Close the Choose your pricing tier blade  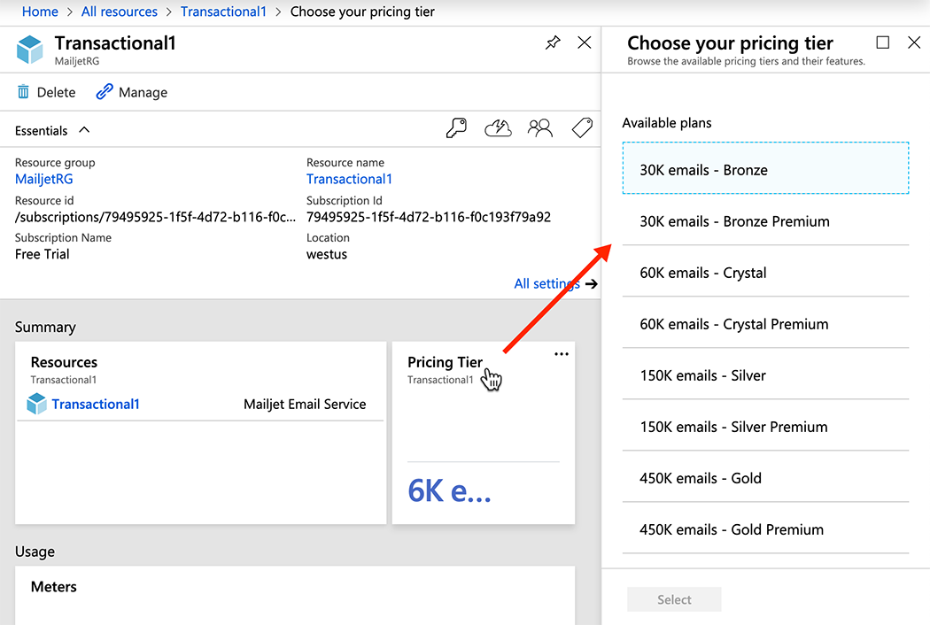coord(914,42)
